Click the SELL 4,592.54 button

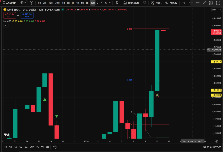tap(10, 15)
